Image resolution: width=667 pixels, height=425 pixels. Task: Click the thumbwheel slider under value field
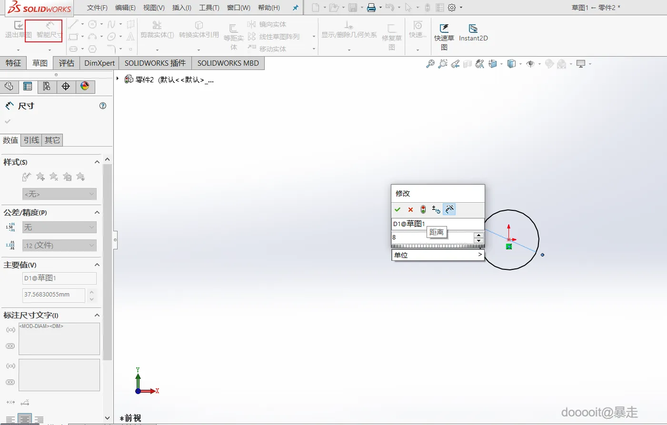438,246
